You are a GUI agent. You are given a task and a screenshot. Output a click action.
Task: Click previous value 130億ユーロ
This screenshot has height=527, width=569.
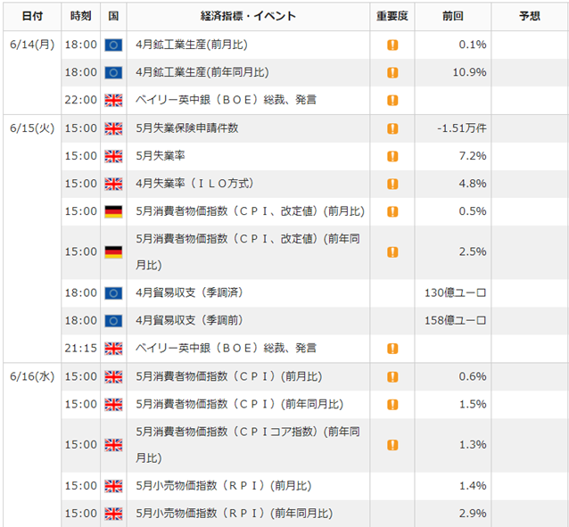coord(456,292)
